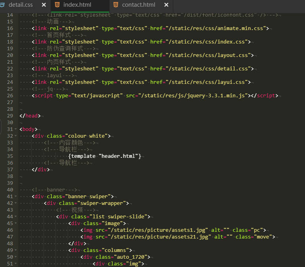Click the 导航栏 comment on line 34
Screen dimensions: 305x267
pyautogui.click(x=66, y=150)
